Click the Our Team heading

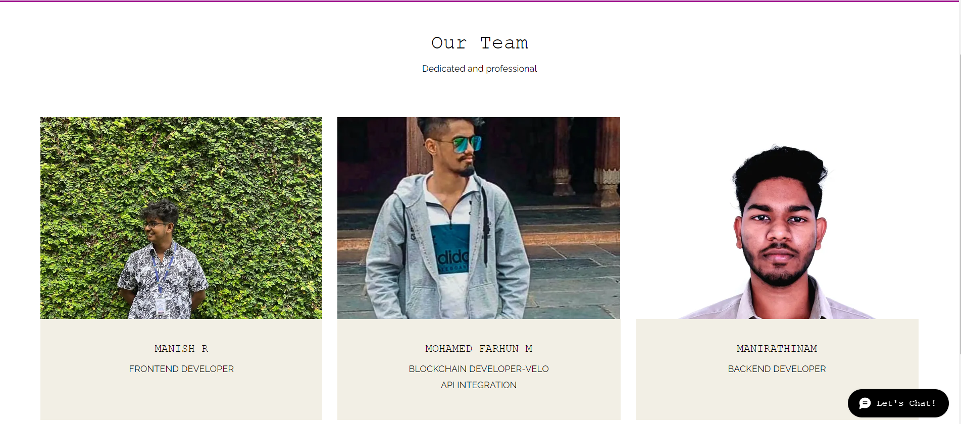coord(480,43)
